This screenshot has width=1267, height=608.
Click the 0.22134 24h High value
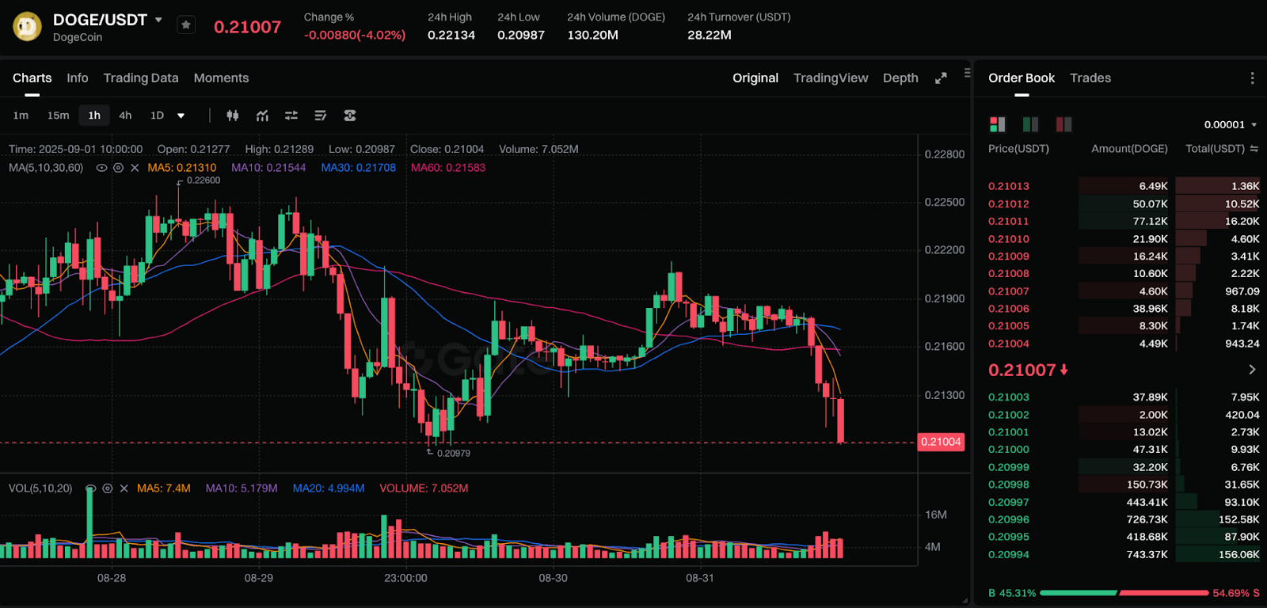(x=451, y=35)
